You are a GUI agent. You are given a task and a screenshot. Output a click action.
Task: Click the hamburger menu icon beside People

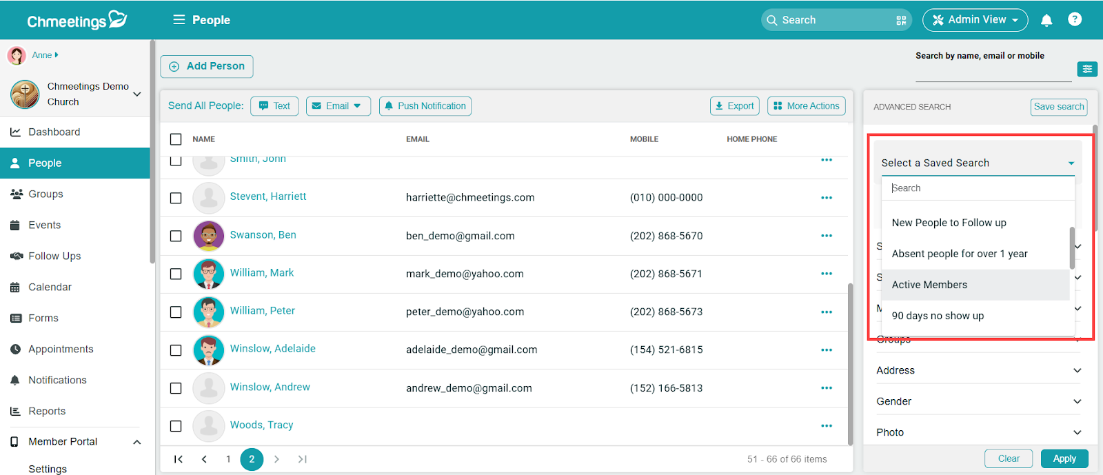tap(179, 20)
